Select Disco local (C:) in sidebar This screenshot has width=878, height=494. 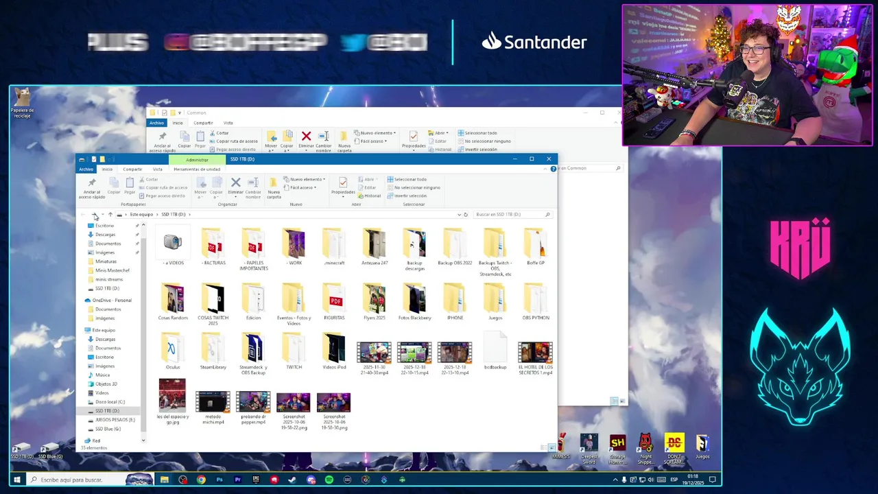pos(110,402)
